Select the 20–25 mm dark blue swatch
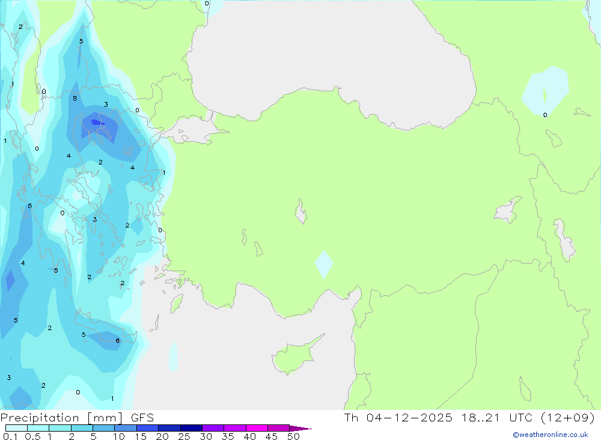Viewport: 601px width, 440px height. click(x=169, y=428)
